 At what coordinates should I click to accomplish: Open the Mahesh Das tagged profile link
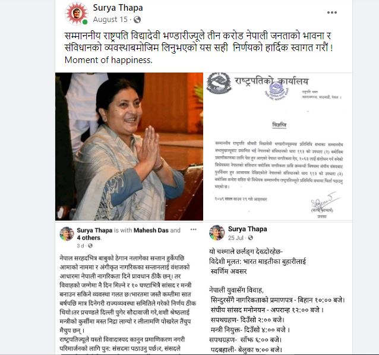[151, 230]
